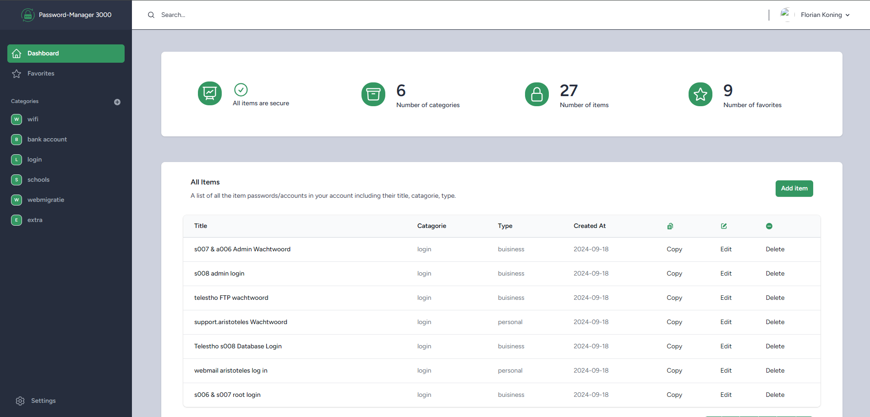Edit the telestho FTP wachtwoord item
870x417 pixels.
(726, 298)
